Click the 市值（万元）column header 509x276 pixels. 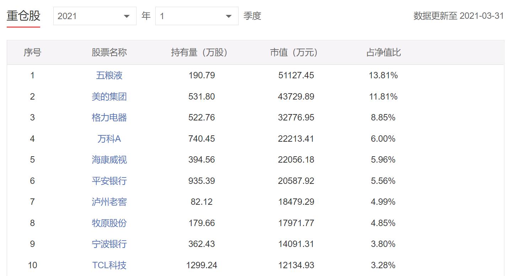pos(294,52)
